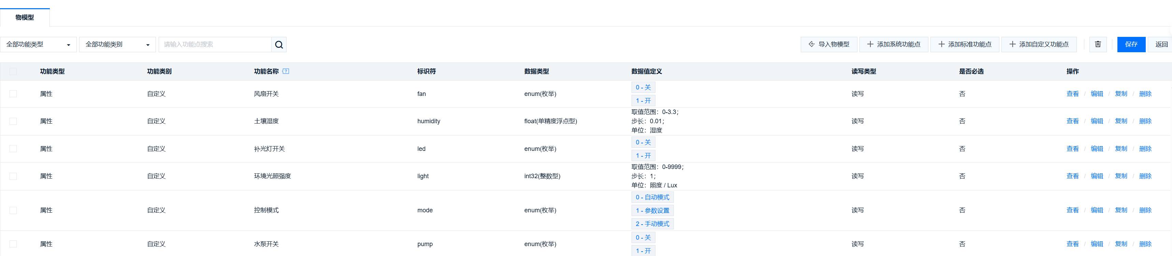The image size is (1172, 256).
Task: Click the 导入物模型 button
Action: pyautogui.click(x=829, y=44)
